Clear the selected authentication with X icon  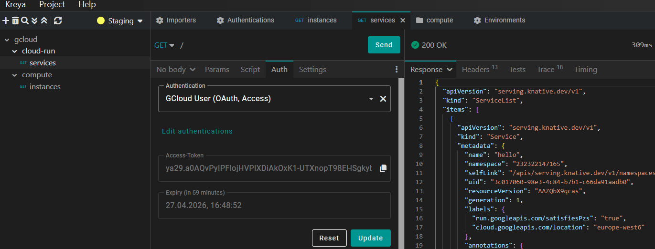pyautogui.click(x=383, y=99)
